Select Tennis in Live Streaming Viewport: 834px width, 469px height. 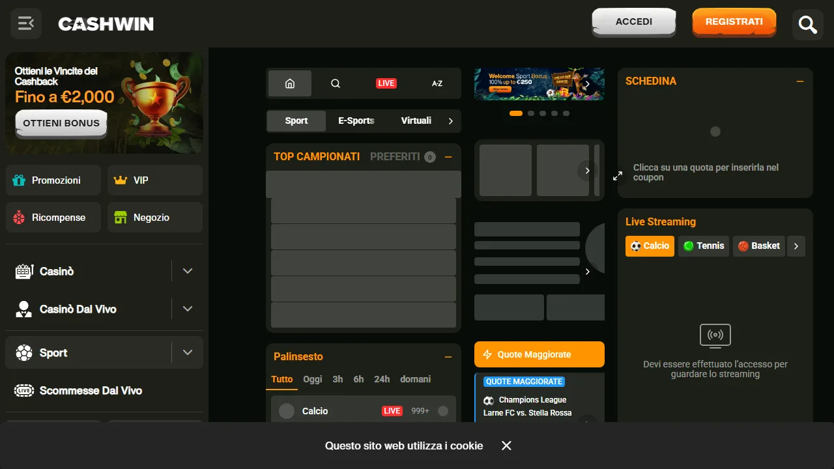(x=704, y=246)
